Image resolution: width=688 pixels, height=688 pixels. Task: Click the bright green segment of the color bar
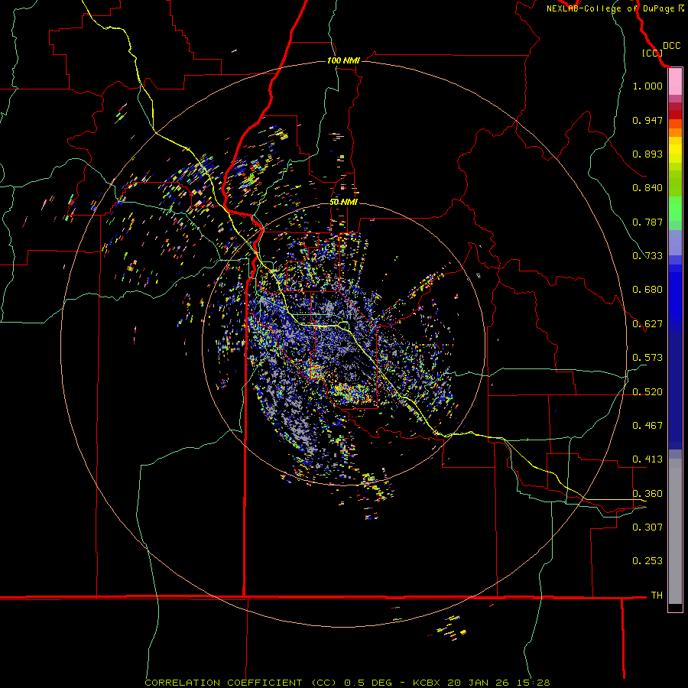[x=675, y=209]
